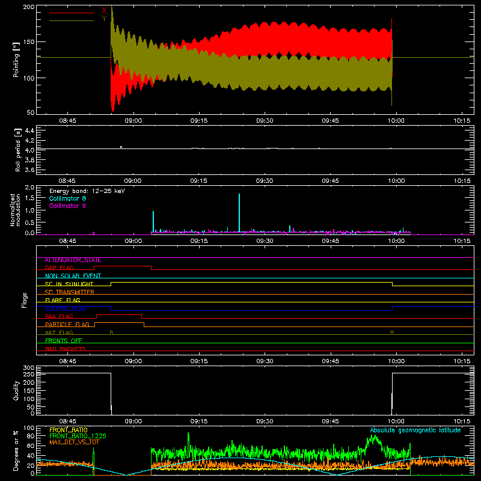
Task: Select the BAD_PACKETS flag label
Action: point(66,349)
